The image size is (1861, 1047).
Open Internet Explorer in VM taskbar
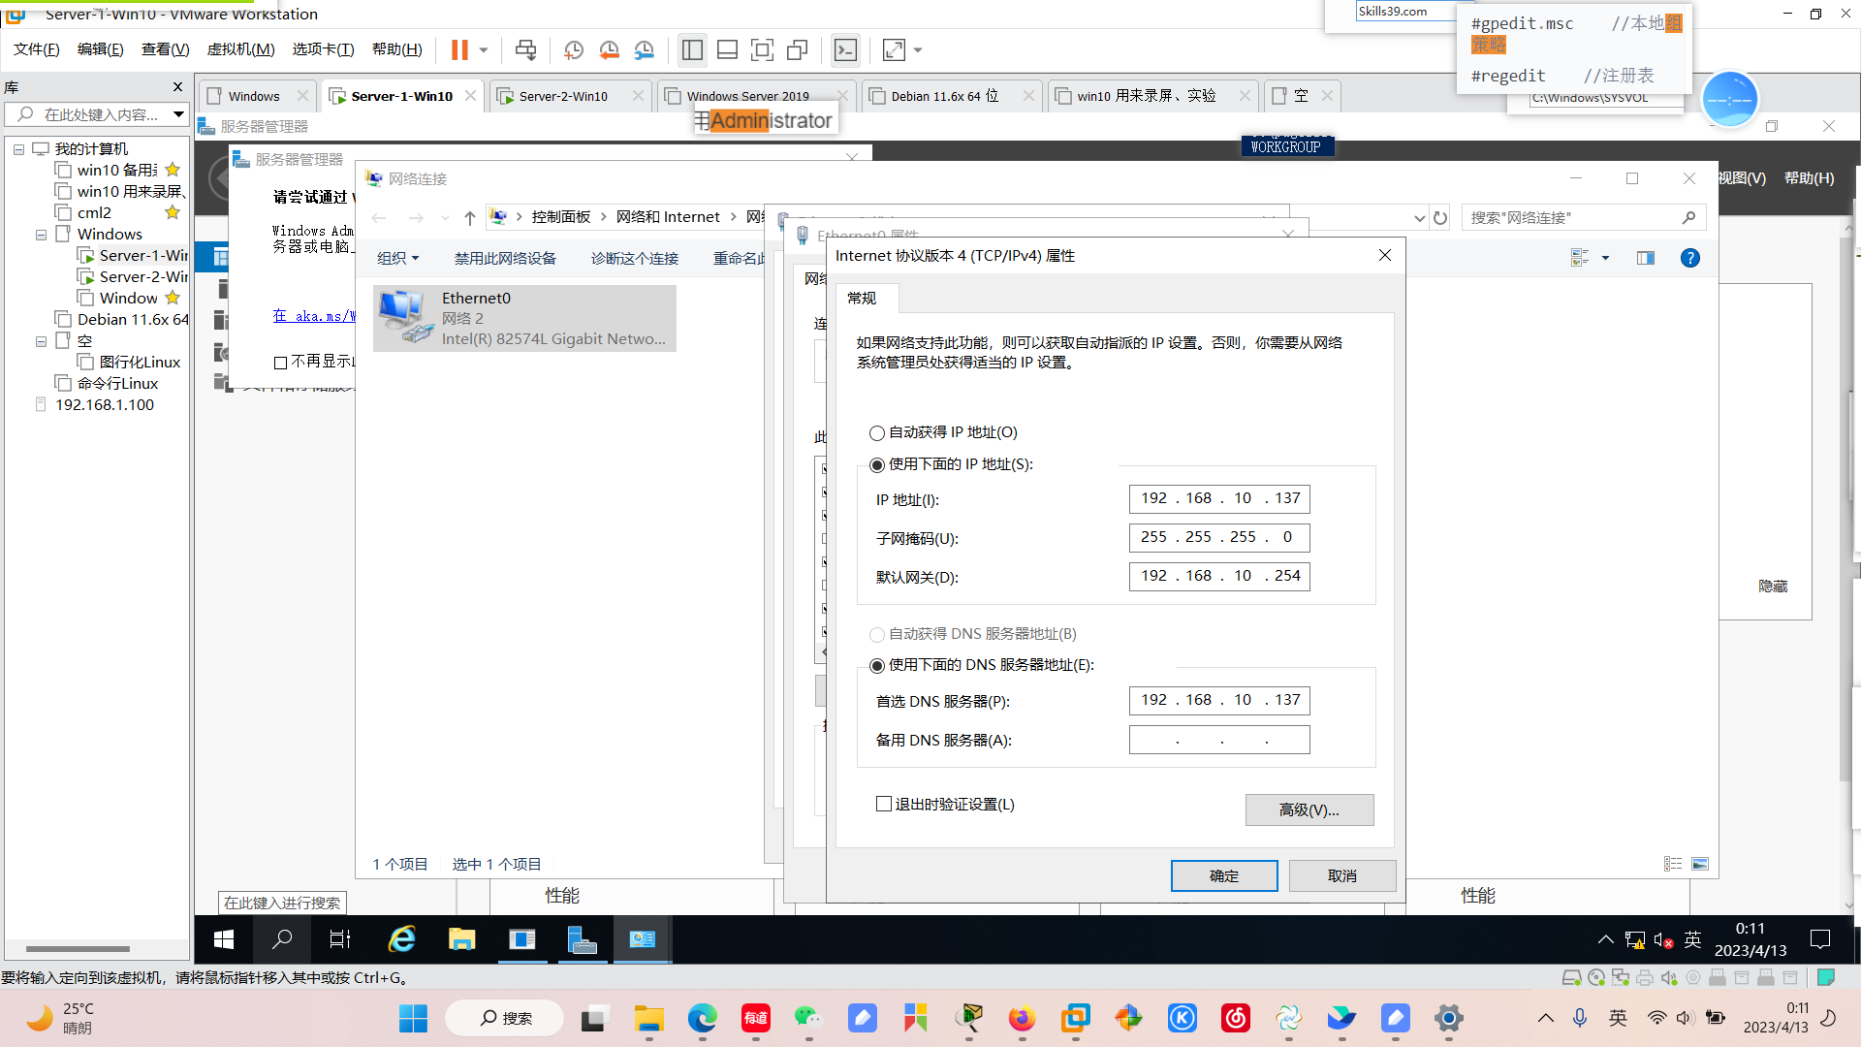point(402,938)
